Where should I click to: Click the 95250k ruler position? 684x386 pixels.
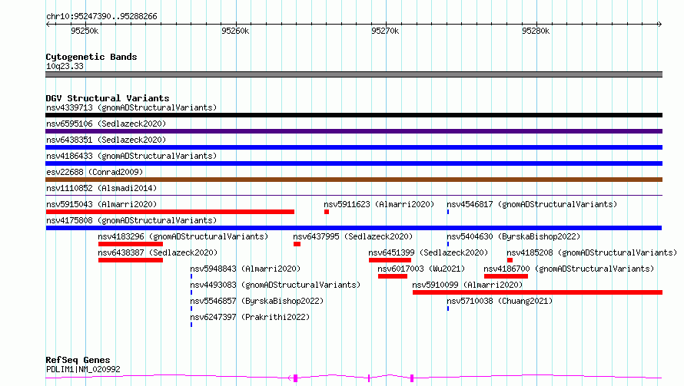click(x=85, y=31)
